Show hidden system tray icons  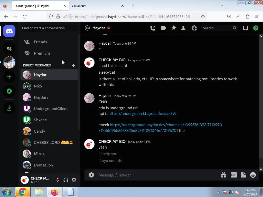click(x=218, y=192)
